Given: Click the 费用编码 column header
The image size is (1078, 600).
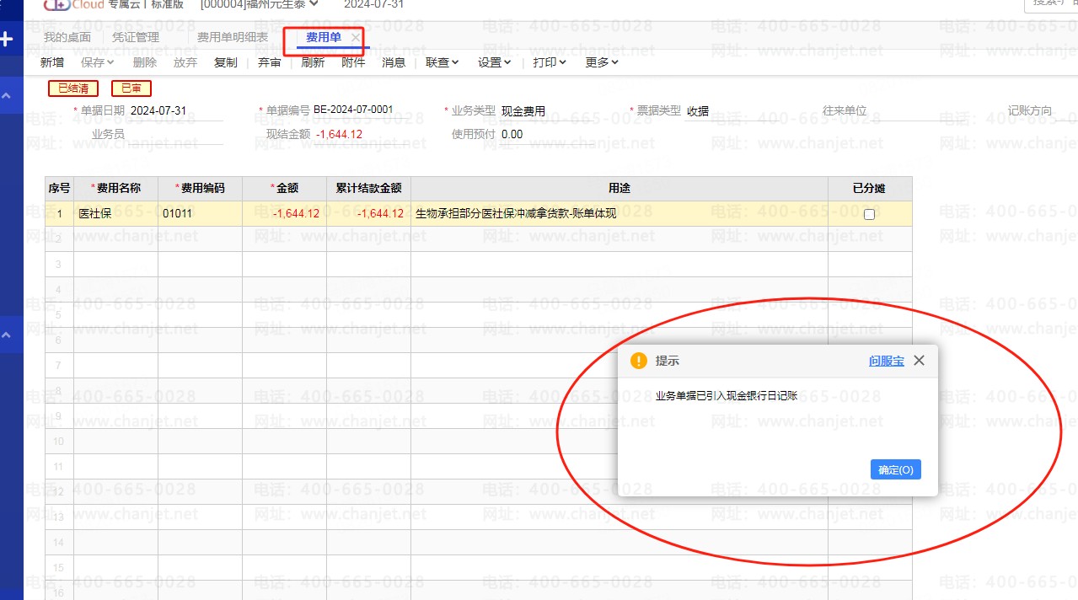Looking at the screenshot, I should click(201, 189).
